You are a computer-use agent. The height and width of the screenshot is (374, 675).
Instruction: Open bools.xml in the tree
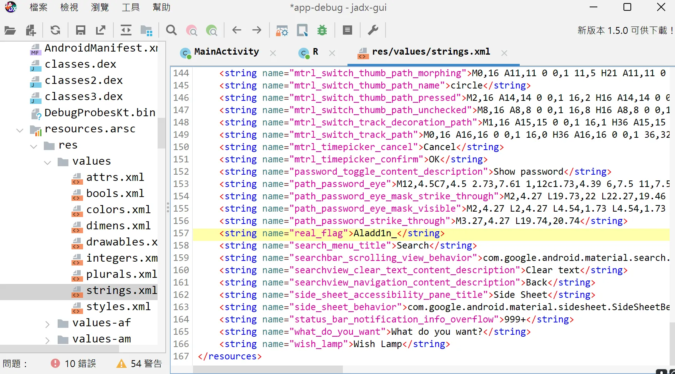pyautogui.click(x=108, y=194)
